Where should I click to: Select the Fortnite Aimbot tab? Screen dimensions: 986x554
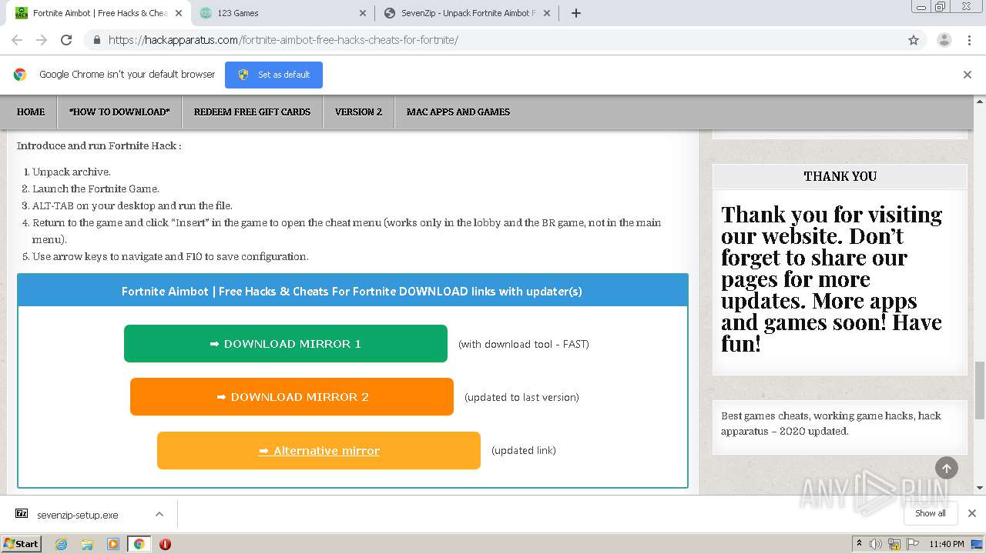[x=99, y=13]
